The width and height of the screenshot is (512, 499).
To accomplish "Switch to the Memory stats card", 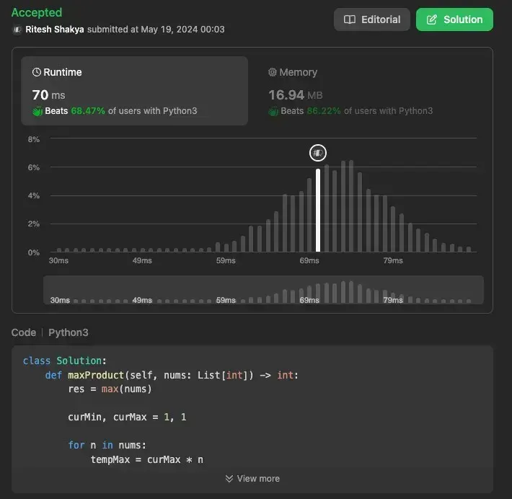I will [x=371, y=91].
